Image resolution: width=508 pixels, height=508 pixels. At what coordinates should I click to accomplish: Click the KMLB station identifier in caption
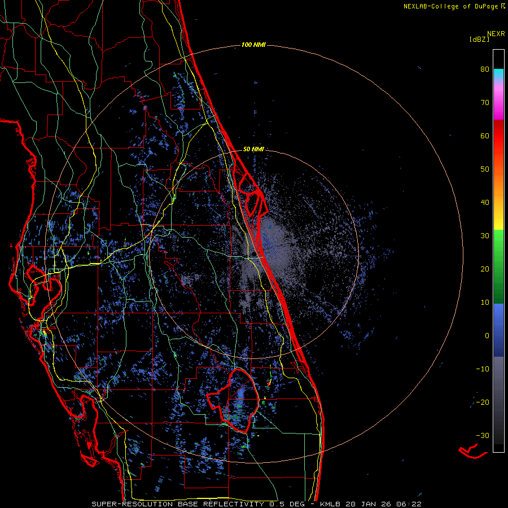point(330,504)
